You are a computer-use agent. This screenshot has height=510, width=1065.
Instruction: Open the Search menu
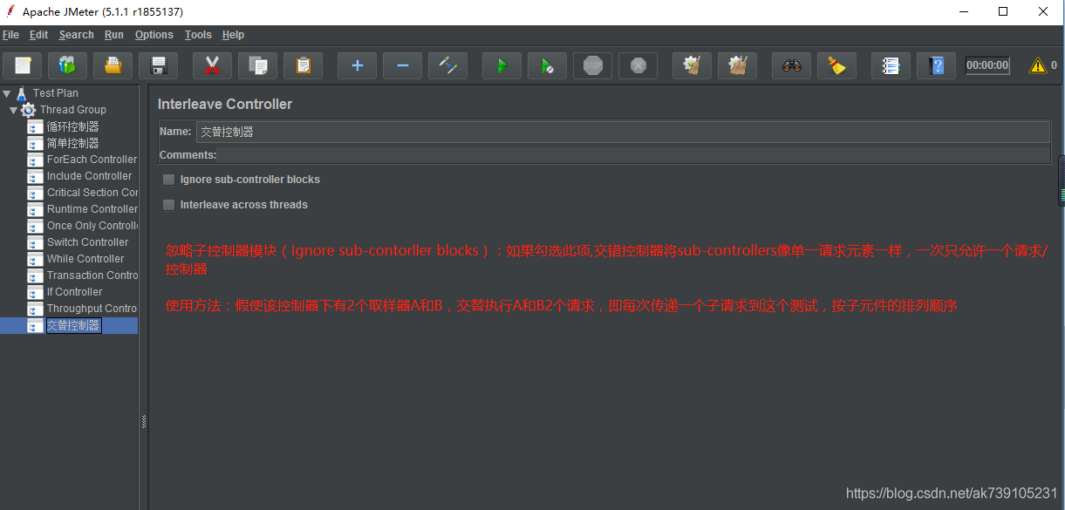[76, 35]
